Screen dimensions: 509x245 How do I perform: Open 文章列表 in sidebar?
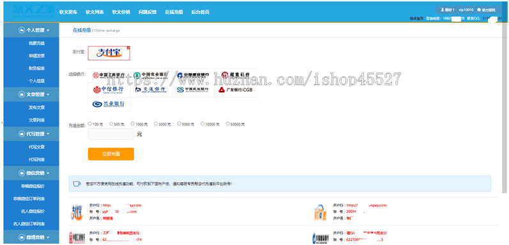pos(36,120)
